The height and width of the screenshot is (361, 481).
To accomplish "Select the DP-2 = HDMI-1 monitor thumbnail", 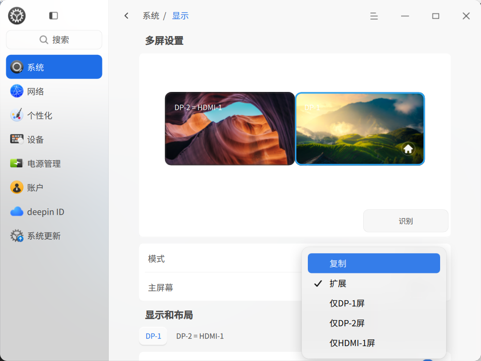I will click(230, 129).
